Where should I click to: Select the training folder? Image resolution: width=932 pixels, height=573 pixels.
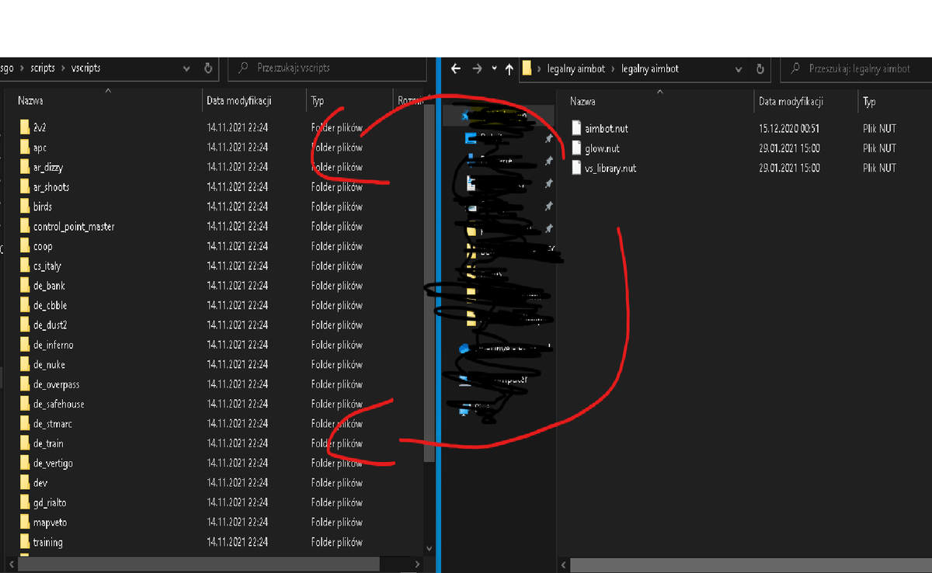coord(47,542)
